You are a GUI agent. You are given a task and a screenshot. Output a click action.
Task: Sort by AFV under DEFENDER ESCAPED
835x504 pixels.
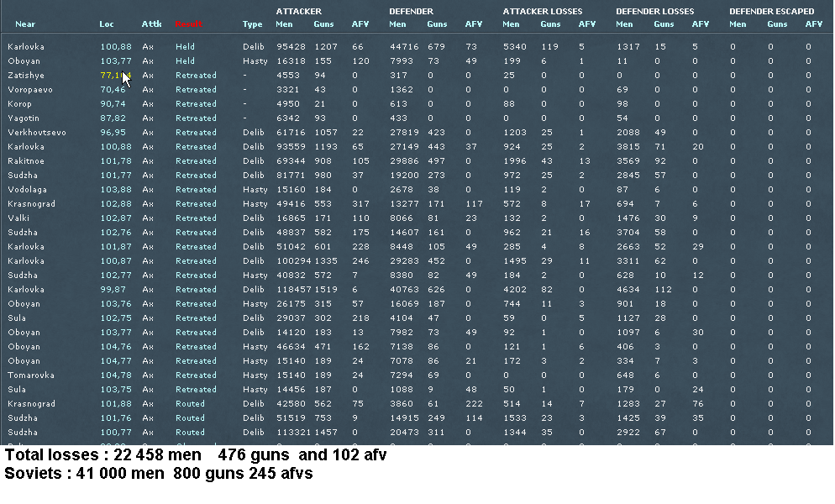pyautogui.click(x=814, y=24)
